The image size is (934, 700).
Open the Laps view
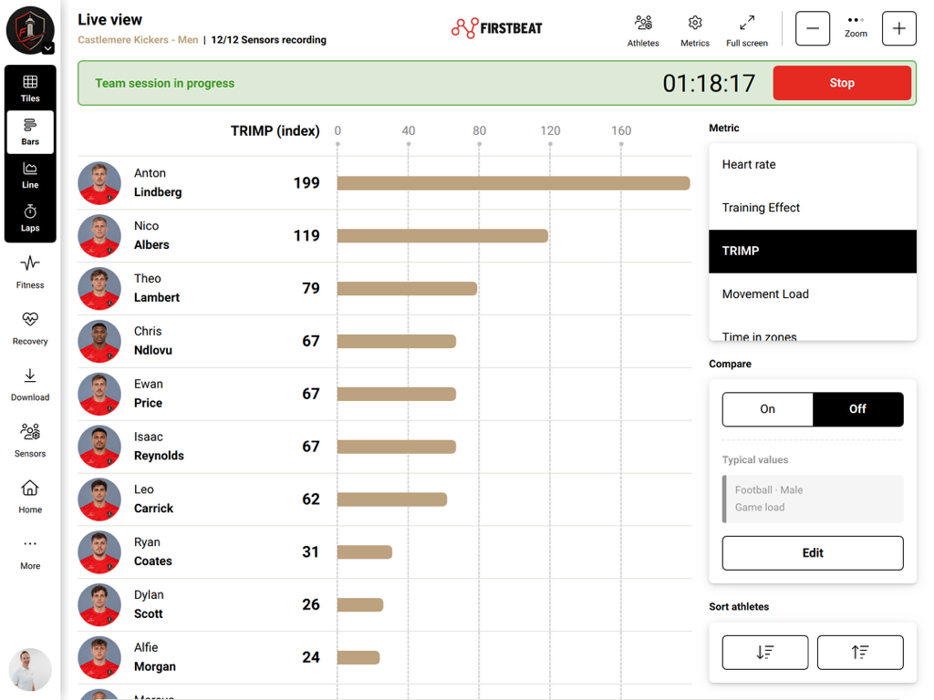pyautogui.click(x=30, y=219)
